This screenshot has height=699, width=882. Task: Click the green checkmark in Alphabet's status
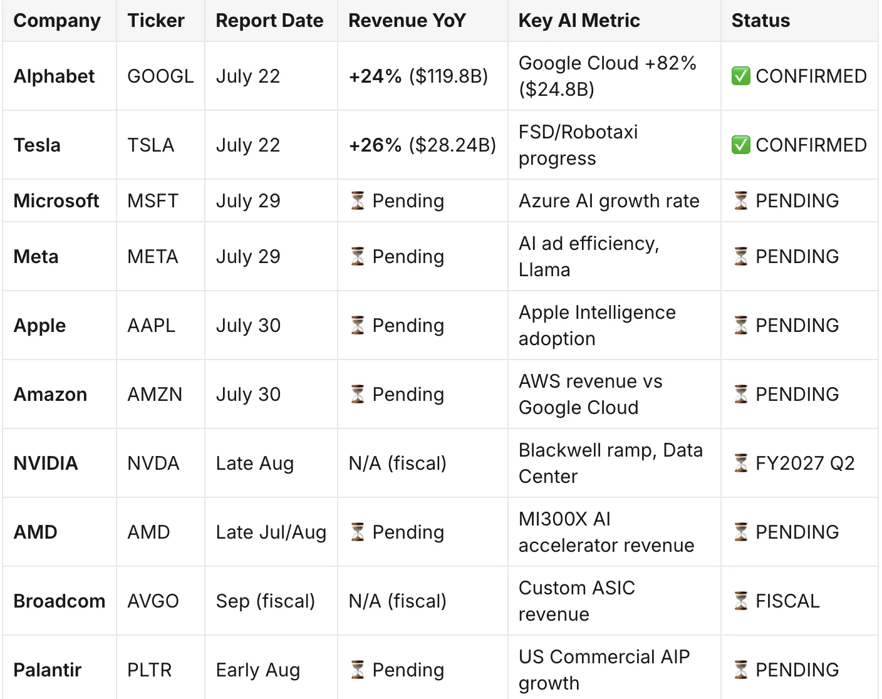(x=740, y=76)
